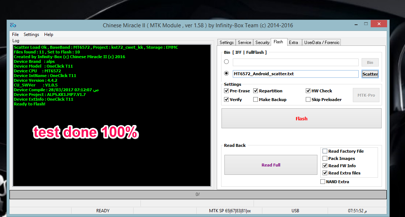Screen dimensions: 405x217
Task: Click the 0% progress bar
Action: [x=198, y=194]
